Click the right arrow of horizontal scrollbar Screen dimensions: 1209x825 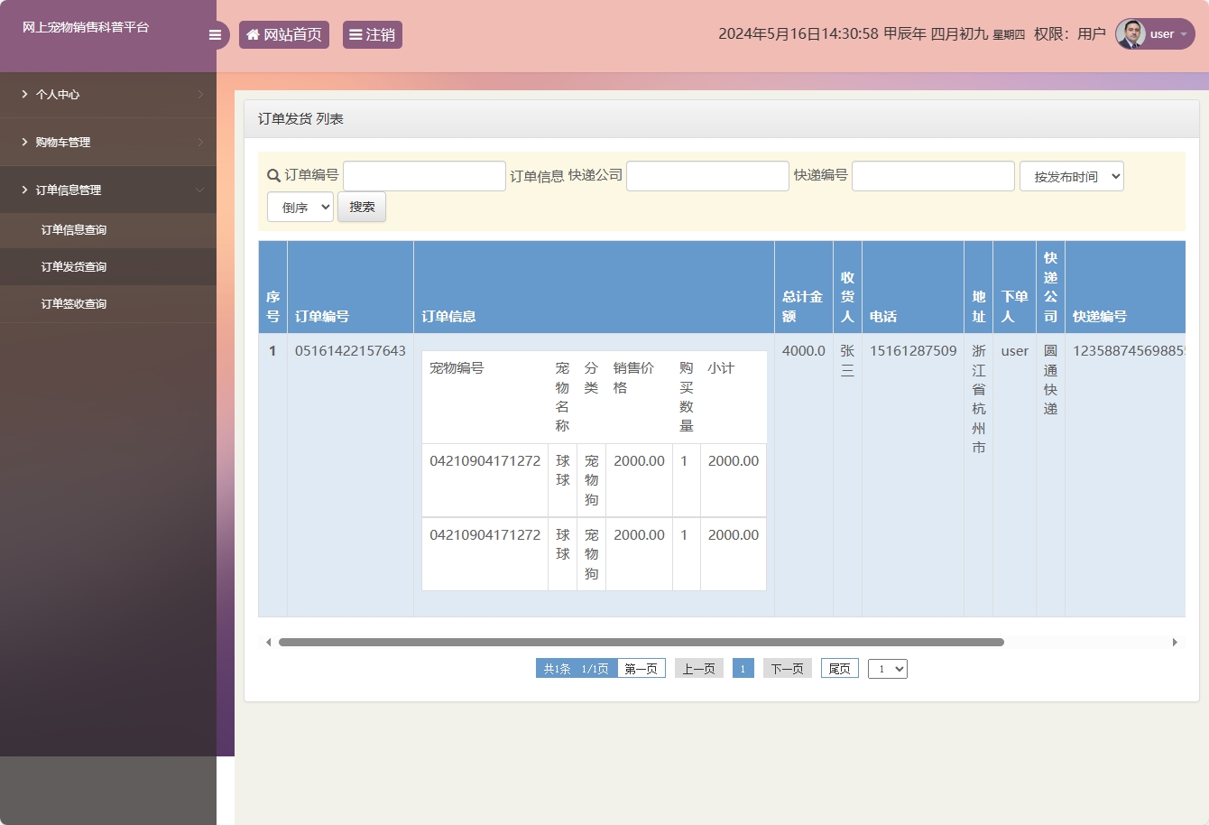pos(1175,643)
